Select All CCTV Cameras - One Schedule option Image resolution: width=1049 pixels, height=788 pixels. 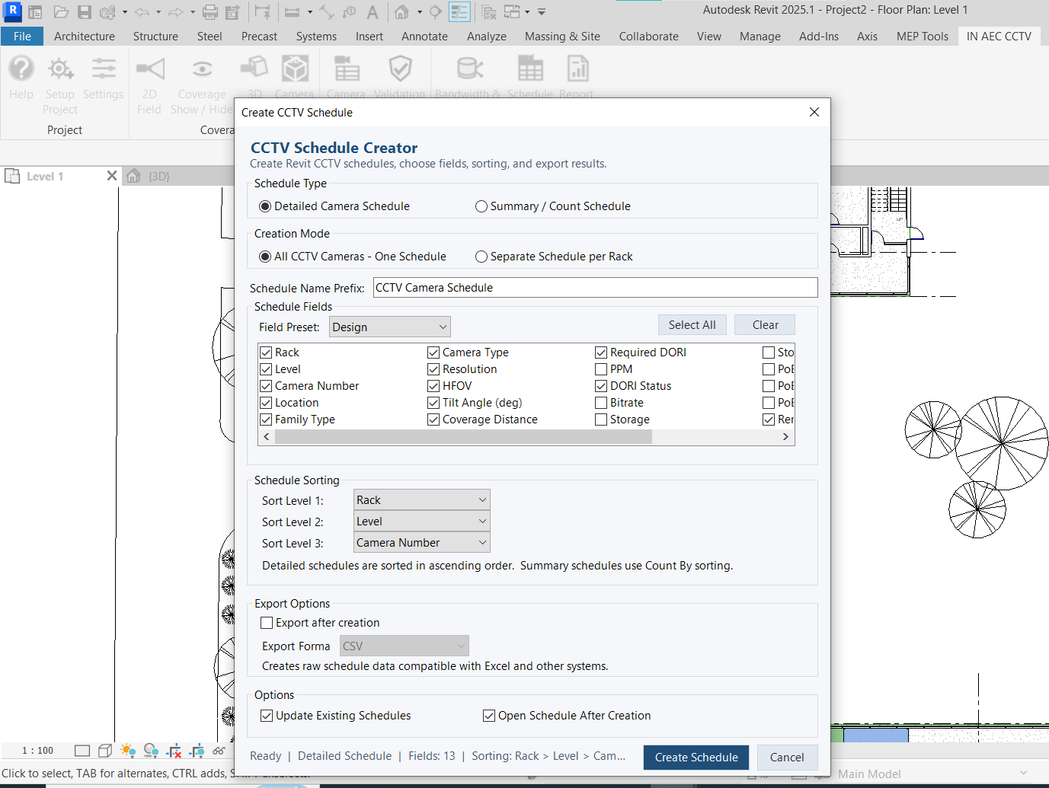(x=265, y=257)
